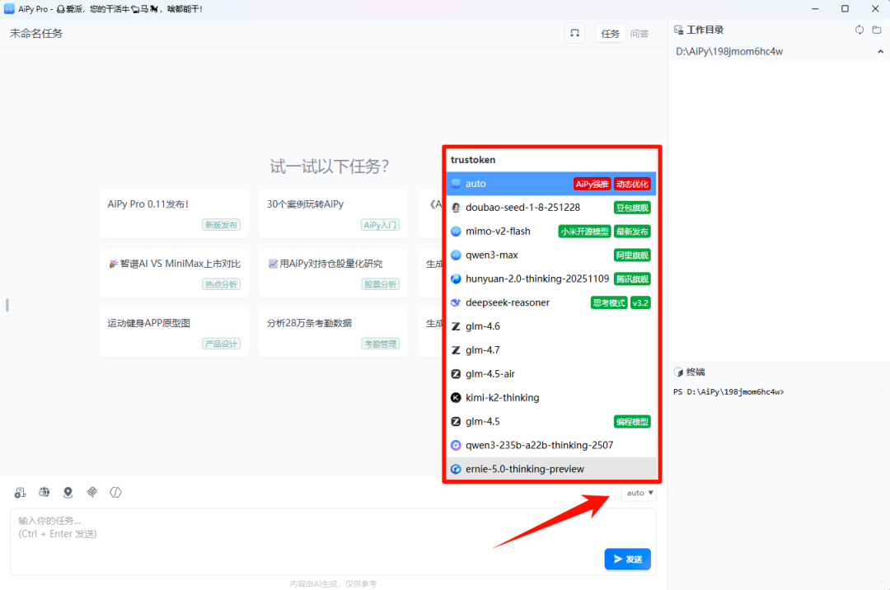The width and height of the screenshot is (890, 590).
Task: Maximize the AiPy Pro window
Action: click(x=845, y=8)
